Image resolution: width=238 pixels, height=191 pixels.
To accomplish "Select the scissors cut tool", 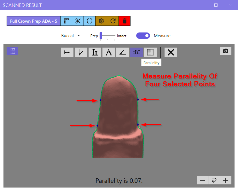I will pyautogui.click(x=78, y=21).
